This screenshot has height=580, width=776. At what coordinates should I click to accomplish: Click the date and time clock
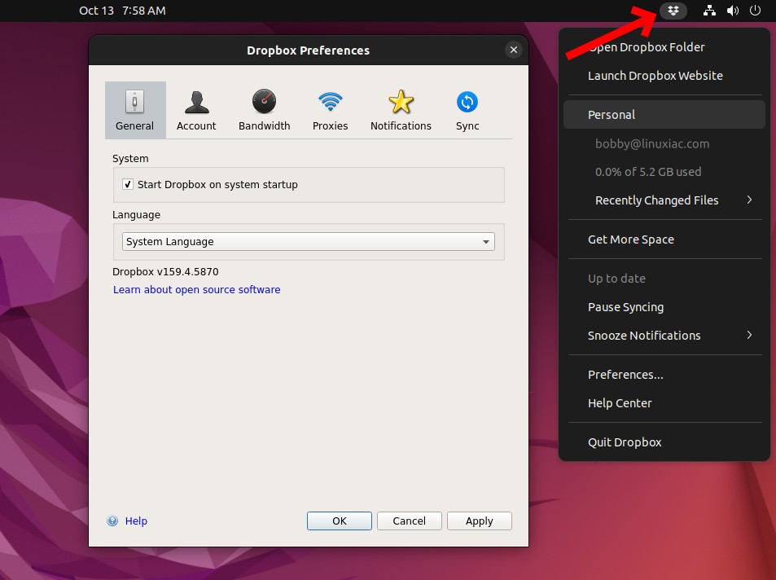point(122,11)
